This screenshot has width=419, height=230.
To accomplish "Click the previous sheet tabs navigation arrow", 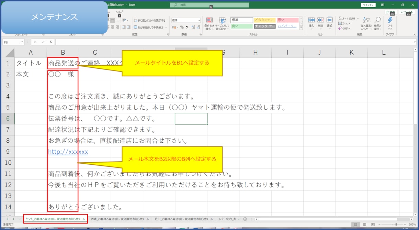I will (x=8, y=219).
